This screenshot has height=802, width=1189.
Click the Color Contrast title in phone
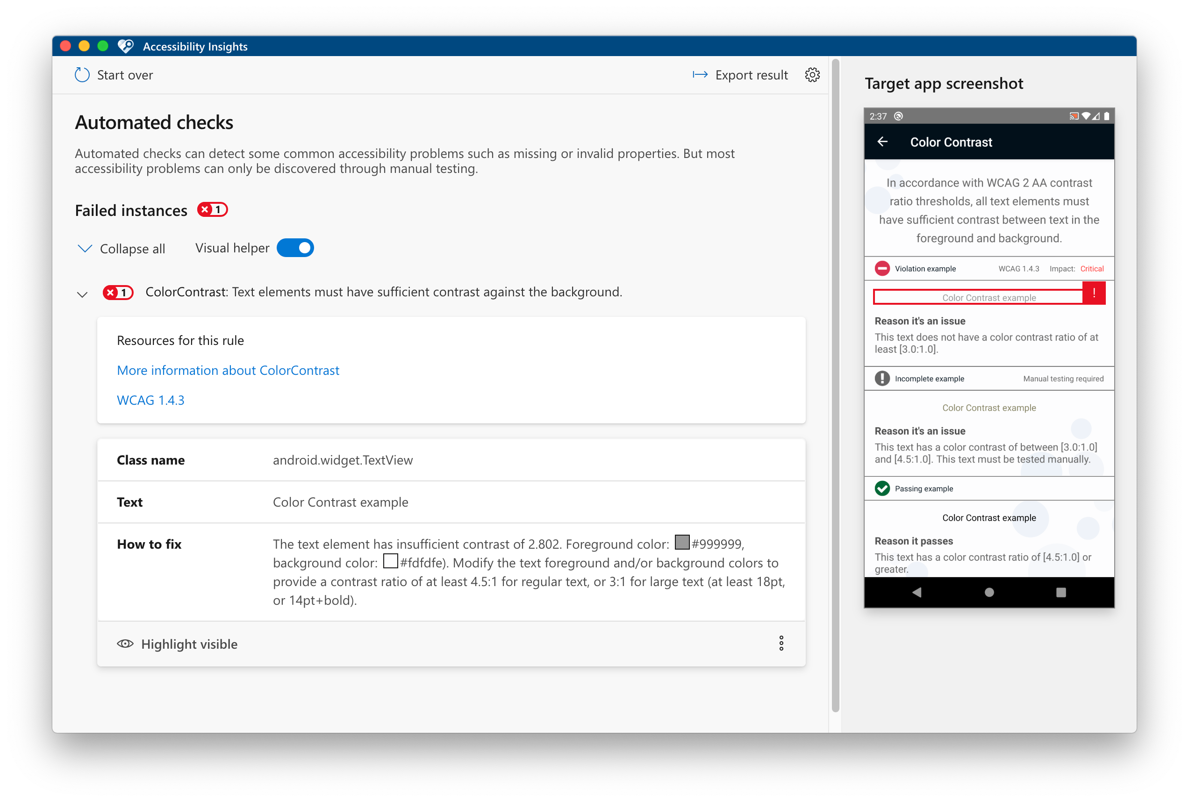pyautogui.click(x=951, y=142)
